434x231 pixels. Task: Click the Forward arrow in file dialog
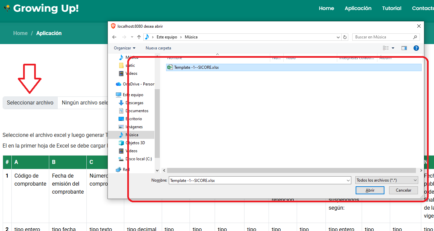tap(124, 37)
